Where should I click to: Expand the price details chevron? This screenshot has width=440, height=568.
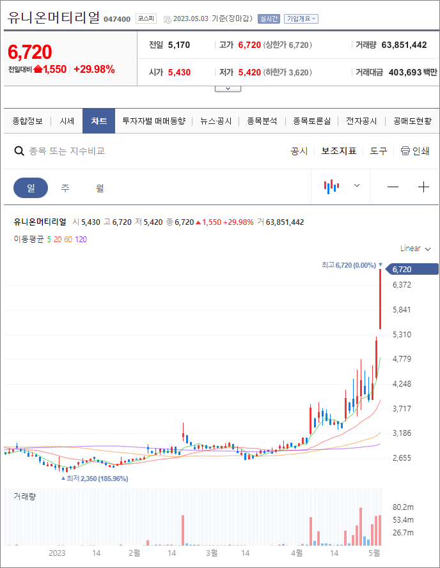click(x=228, y=89)
